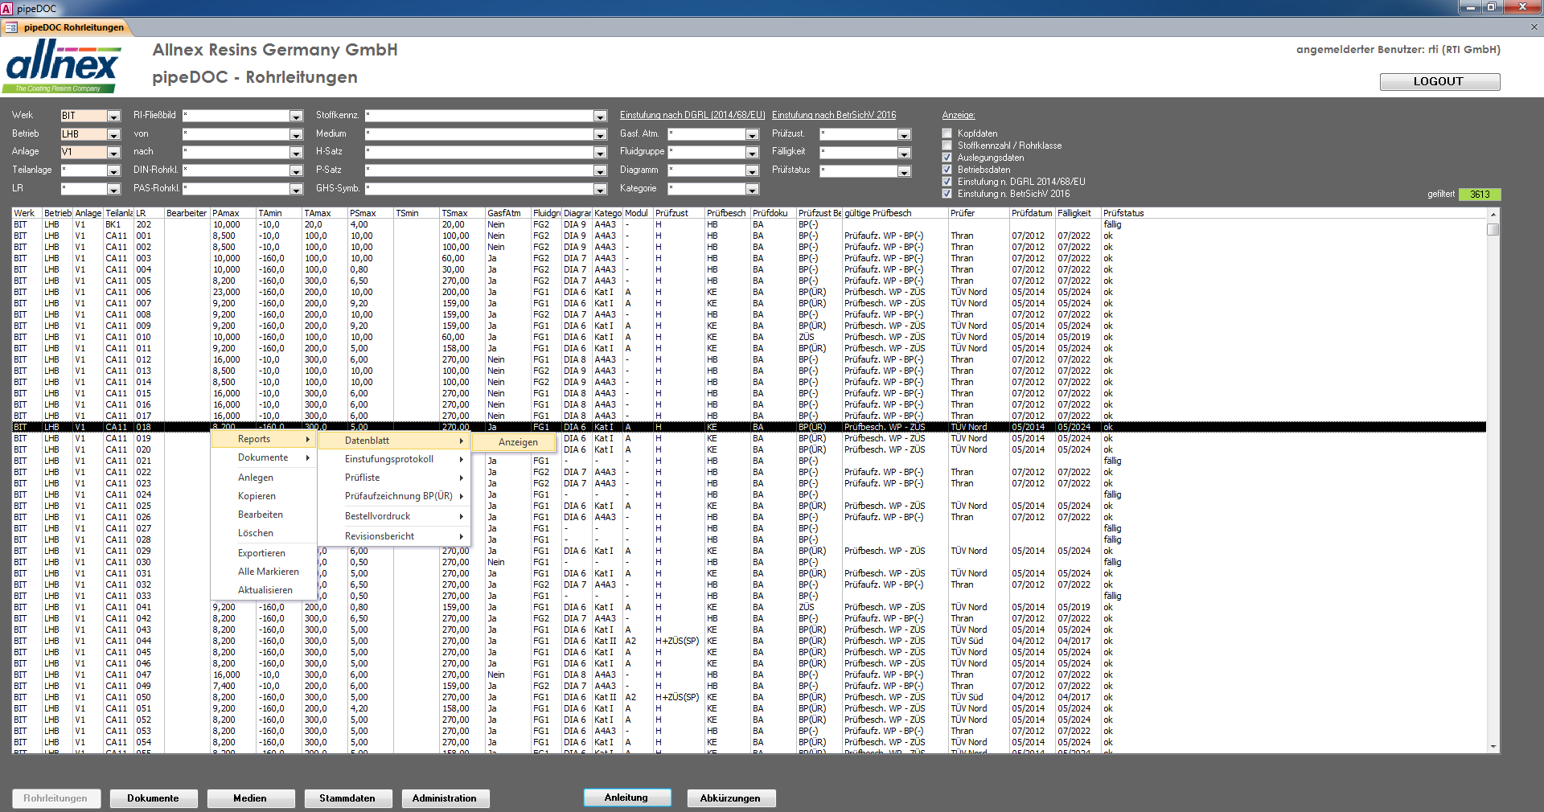
Task: Expand the GHS-Symb. dropdown
Action: (600, 189)
